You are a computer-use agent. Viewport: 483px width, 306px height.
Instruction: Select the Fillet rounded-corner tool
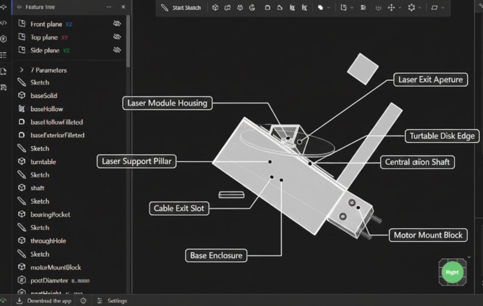click(x=267, y=7)
